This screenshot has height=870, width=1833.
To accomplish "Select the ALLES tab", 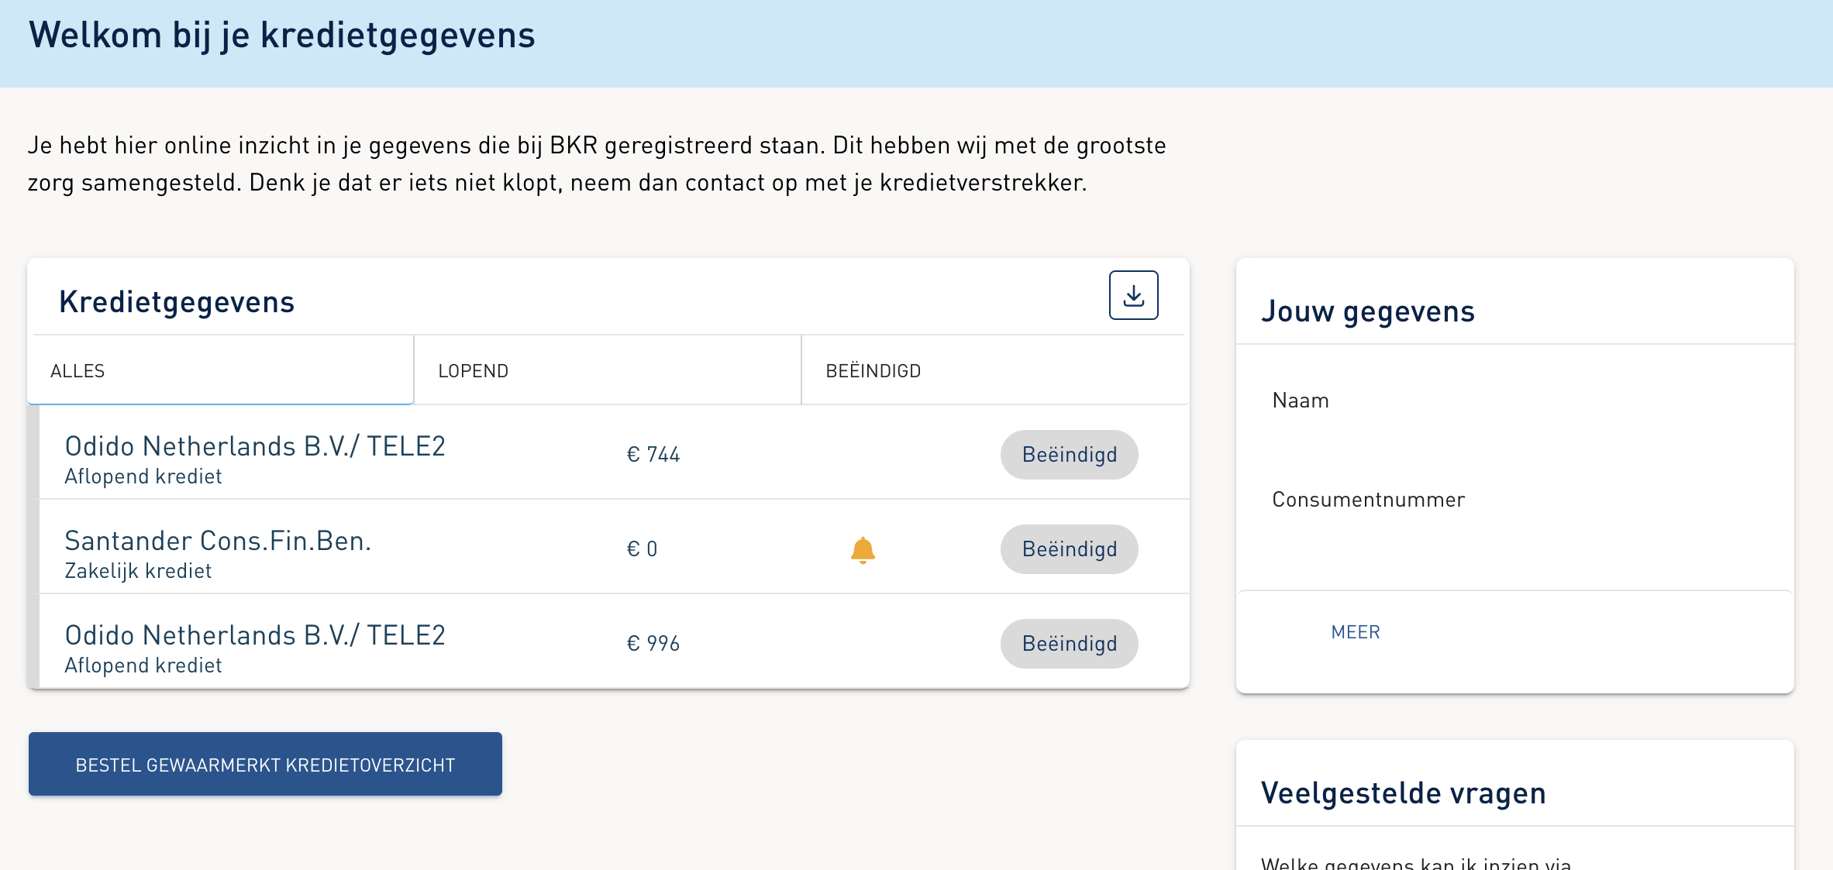I will tap(220, 370).
